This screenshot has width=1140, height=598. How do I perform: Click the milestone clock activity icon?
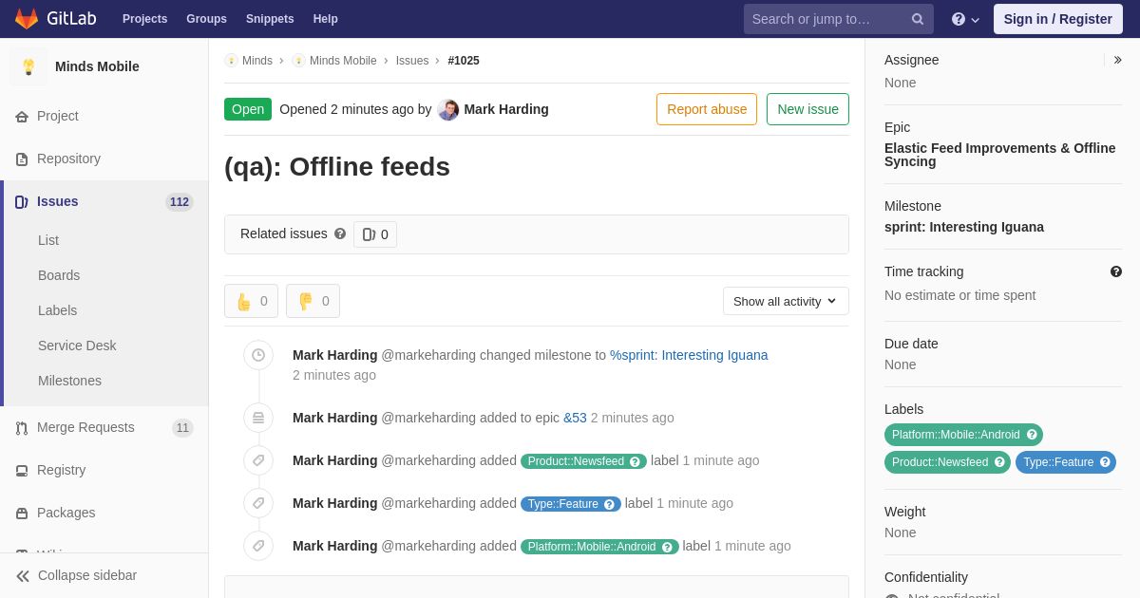click(x=258, y=355)
